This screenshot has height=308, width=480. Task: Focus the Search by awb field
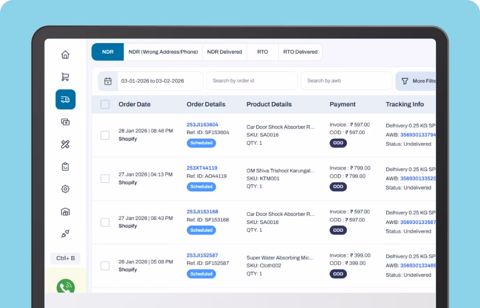click(x=347, y=81)
